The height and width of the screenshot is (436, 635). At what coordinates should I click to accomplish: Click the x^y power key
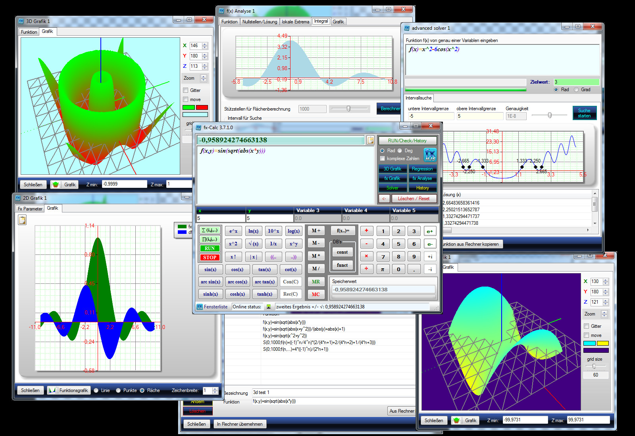(293, 244)
